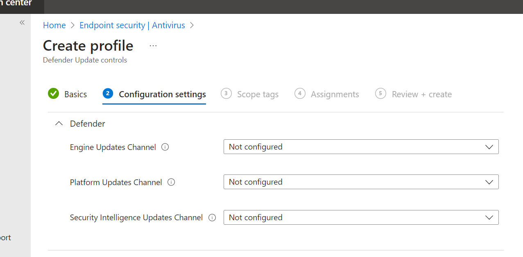
Task: Collapse the Defender section
Action: [58, 123]
